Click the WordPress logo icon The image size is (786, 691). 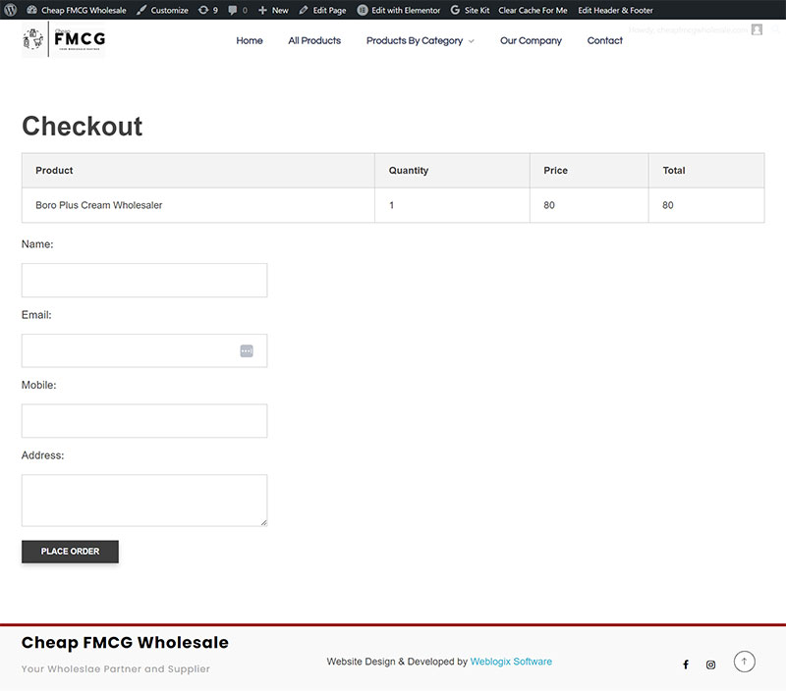11,10
